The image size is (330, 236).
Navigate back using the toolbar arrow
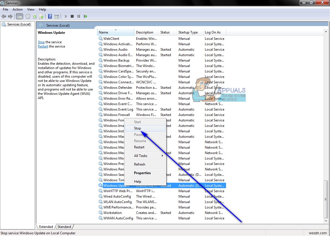click(x=4, y=16)
